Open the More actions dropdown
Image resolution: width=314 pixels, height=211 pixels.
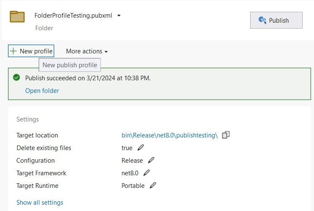(x=87, y=51)
